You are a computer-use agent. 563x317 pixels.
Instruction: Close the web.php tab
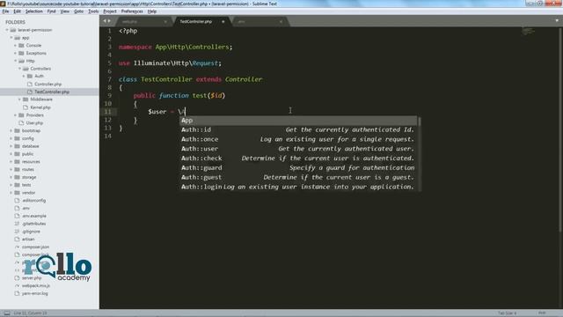click(x=165, y=21)
